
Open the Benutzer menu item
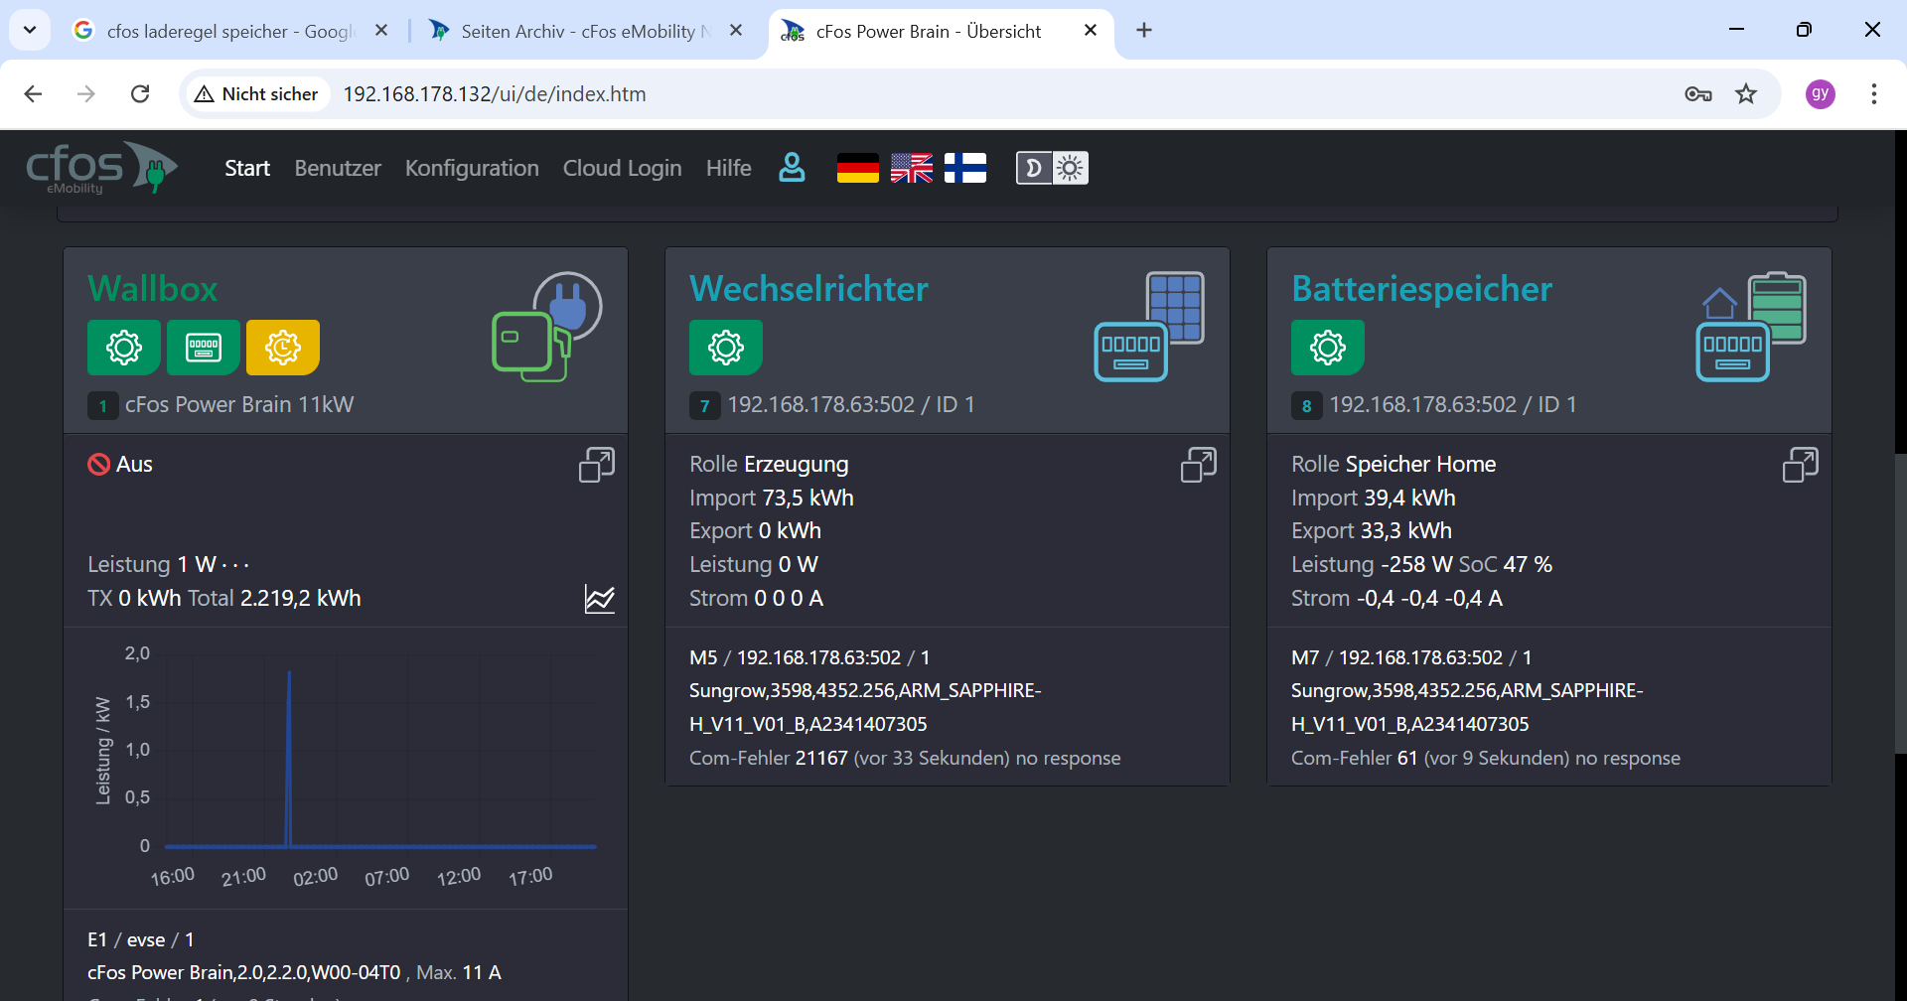tap(338, 168)
